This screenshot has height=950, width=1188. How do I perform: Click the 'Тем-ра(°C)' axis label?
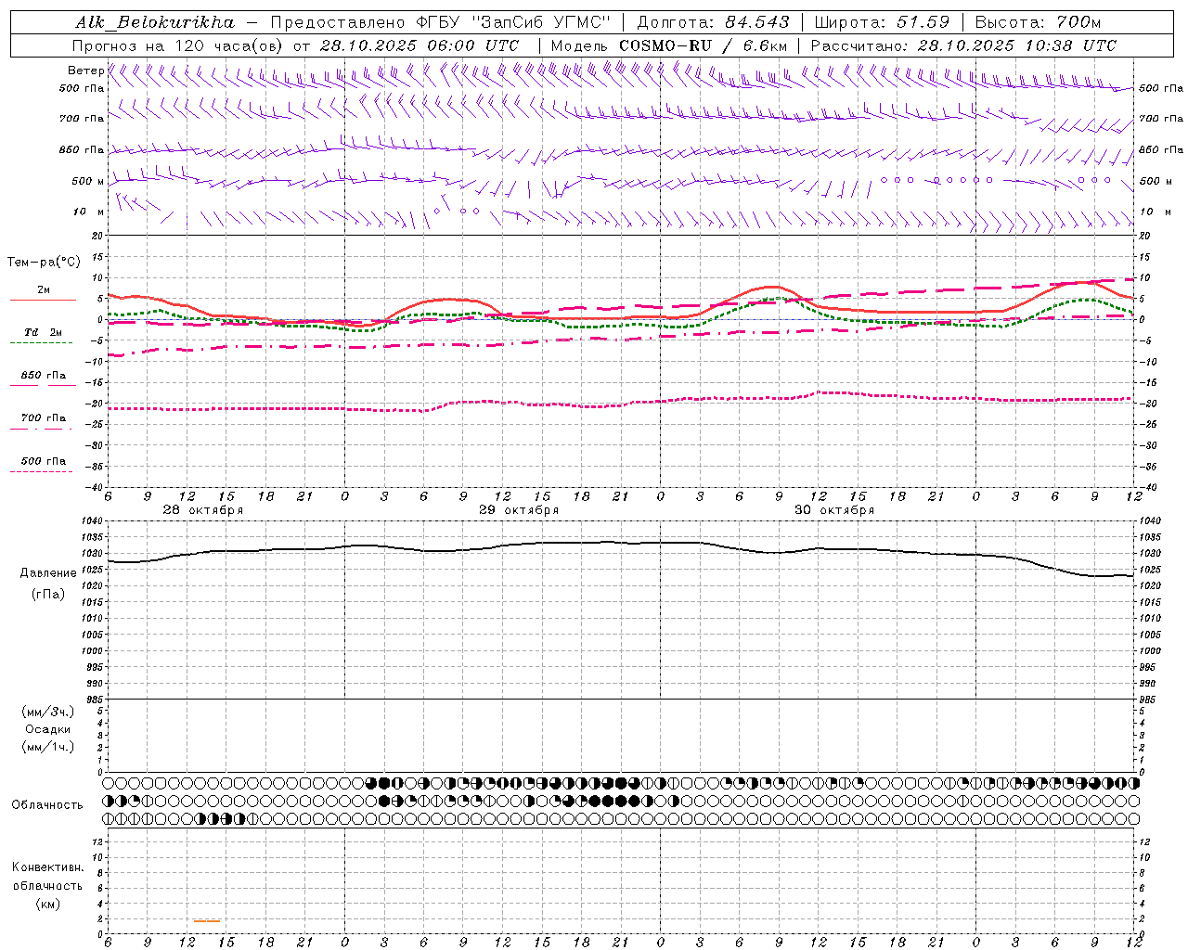44,263
